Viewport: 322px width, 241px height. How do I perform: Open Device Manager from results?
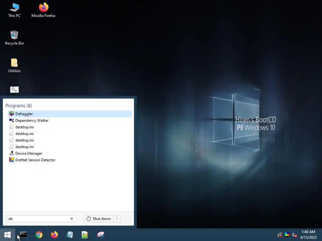[x=70, y=153]
